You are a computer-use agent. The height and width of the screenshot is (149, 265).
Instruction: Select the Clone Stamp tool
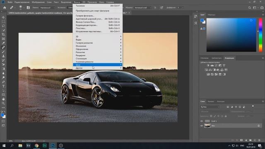pyautogui.click(x=3, y=56)
